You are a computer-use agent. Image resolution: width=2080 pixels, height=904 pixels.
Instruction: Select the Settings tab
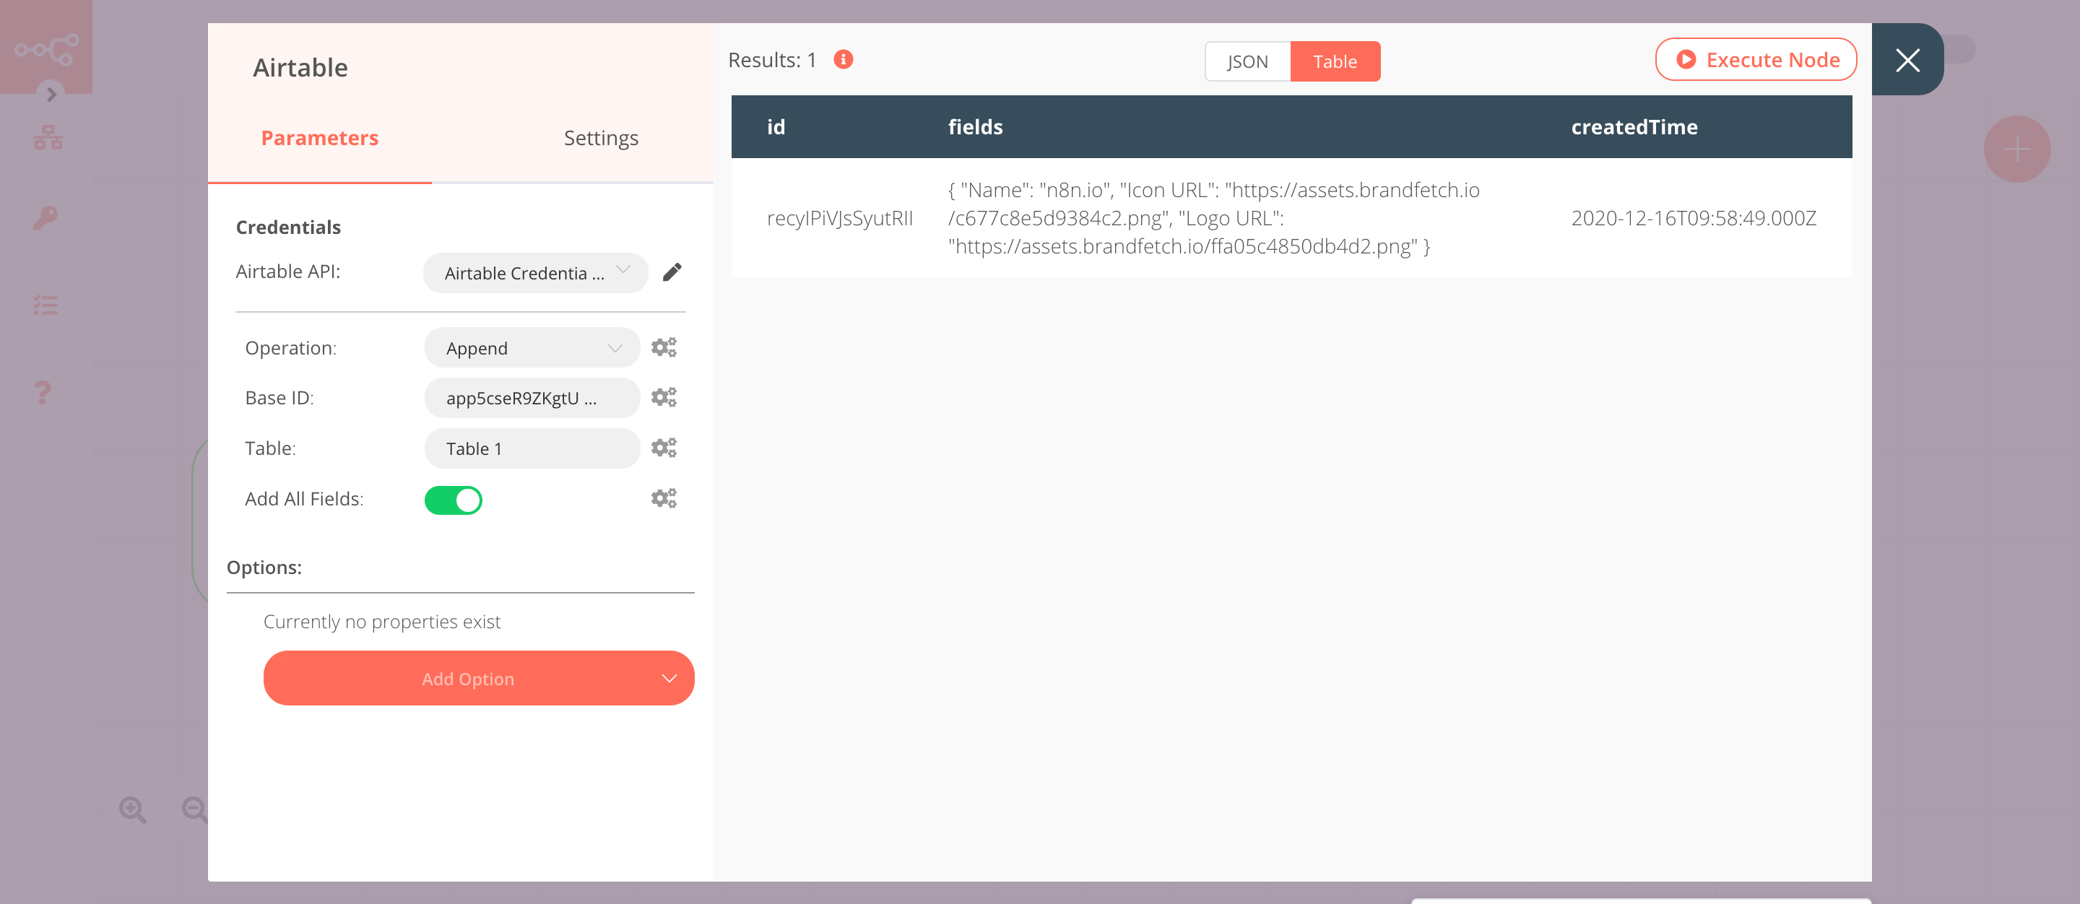coord(601,136)
